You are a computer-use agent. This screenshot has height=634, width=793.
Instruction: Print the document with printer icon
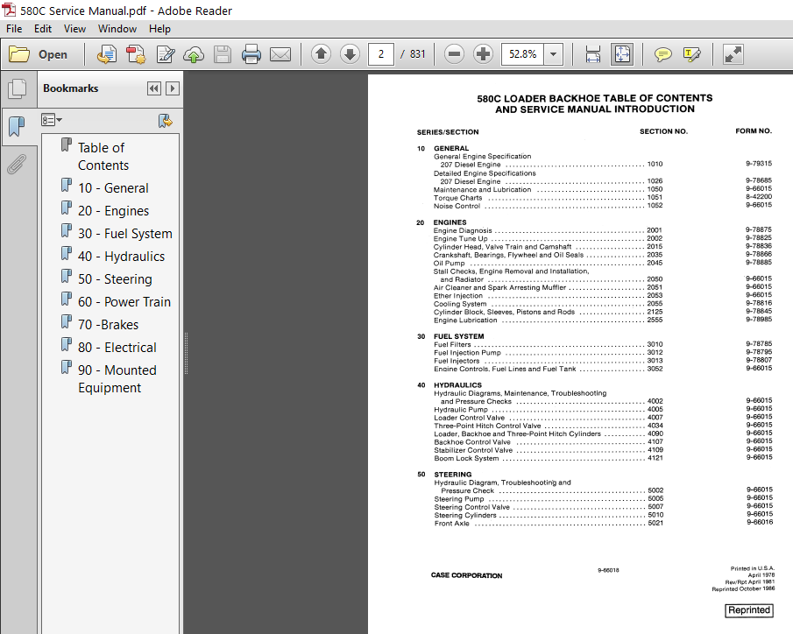[251, 54]
